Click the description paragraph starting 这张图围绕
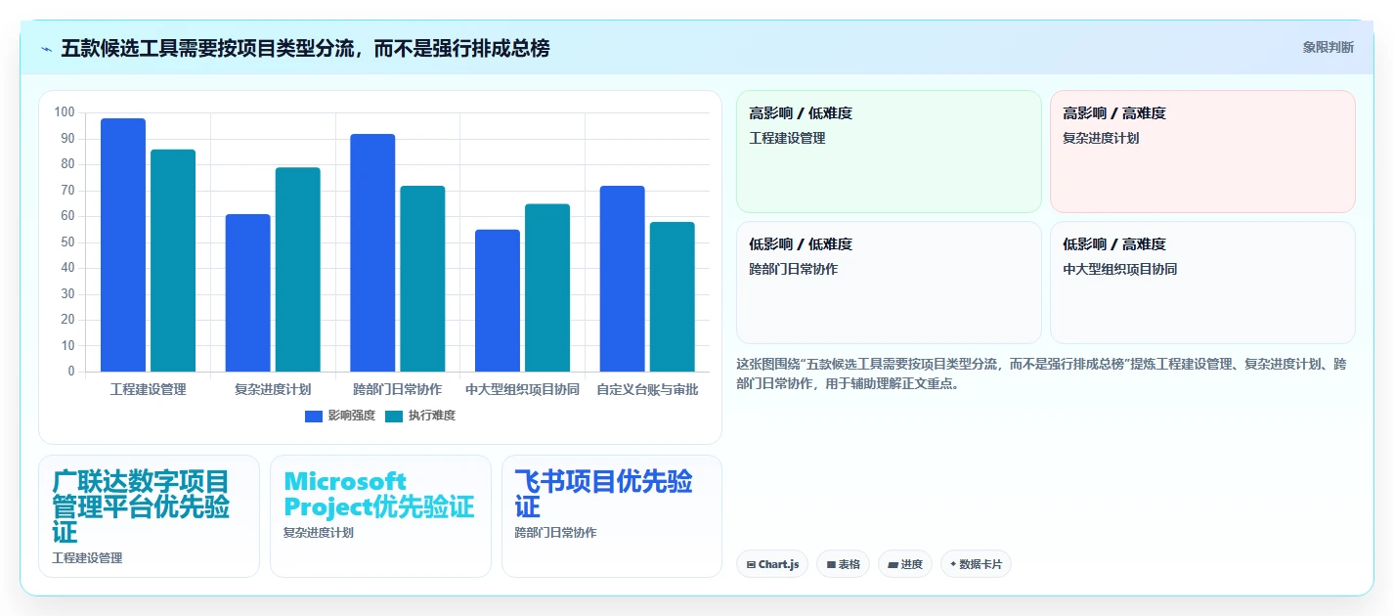1394x616 pixels. [x=1044, y=374]
